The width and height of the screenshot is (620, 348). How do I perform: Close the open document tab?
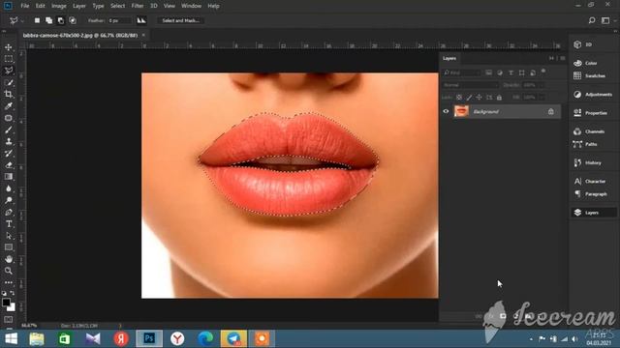pyautogui.click(x=143, y=35)
